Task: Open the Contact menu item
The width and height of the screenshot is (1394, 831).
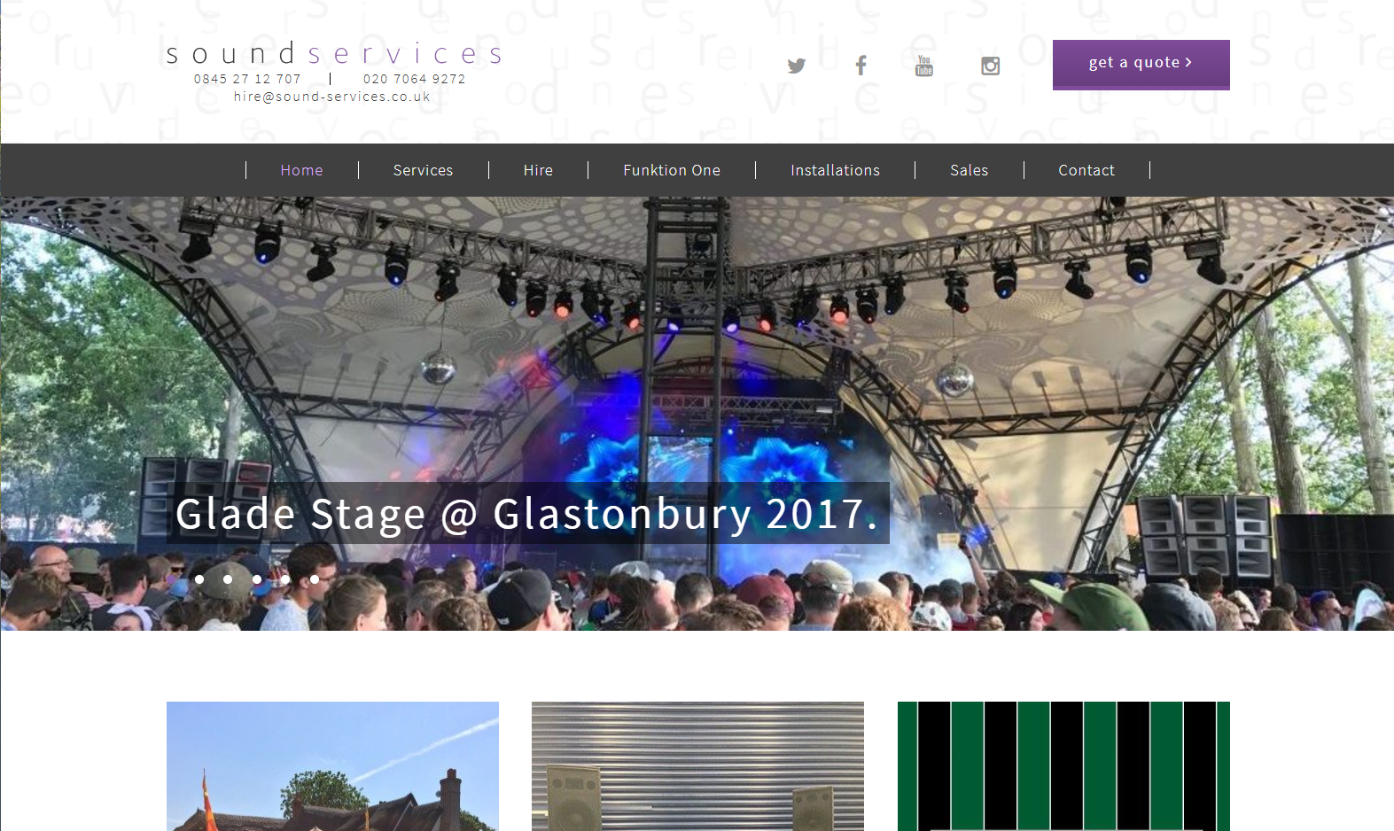Action: (1086, 170)
